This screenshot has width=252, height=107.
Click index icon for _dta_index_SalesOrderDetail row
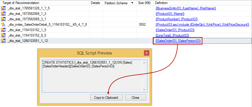pyautogui.click(x=3, y=25)
